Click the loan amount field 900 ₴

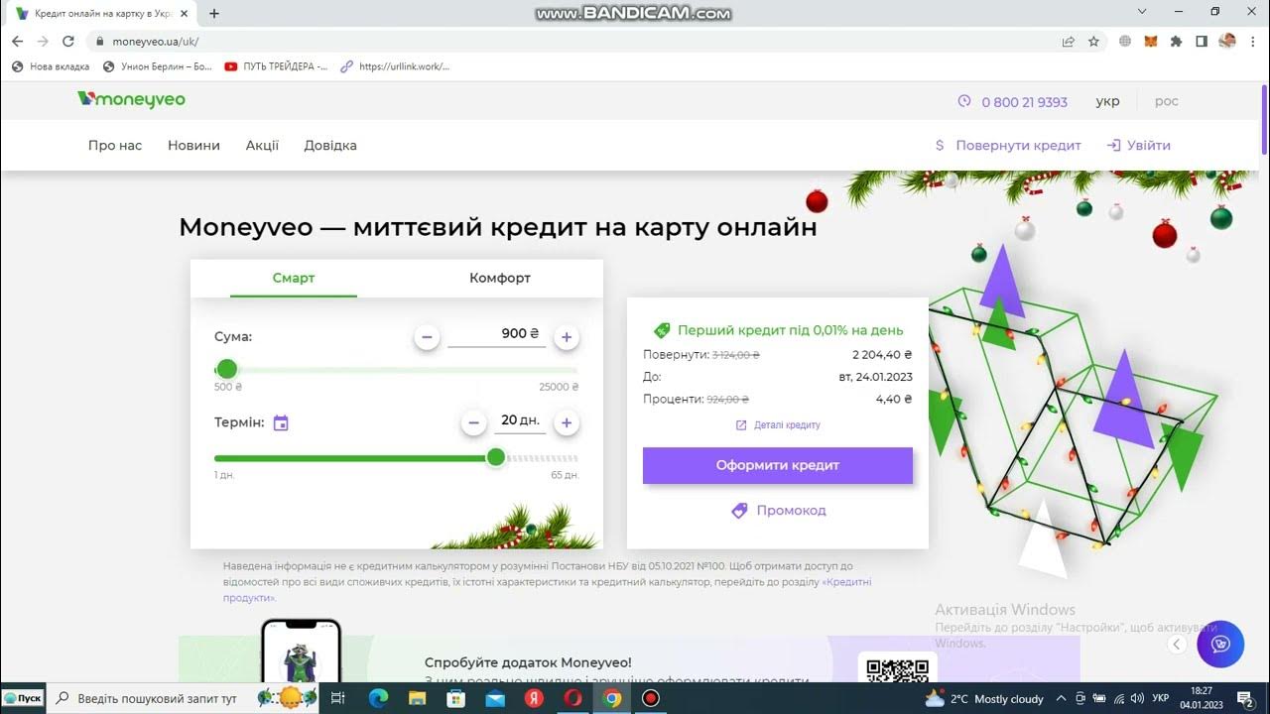pos(496,334)
